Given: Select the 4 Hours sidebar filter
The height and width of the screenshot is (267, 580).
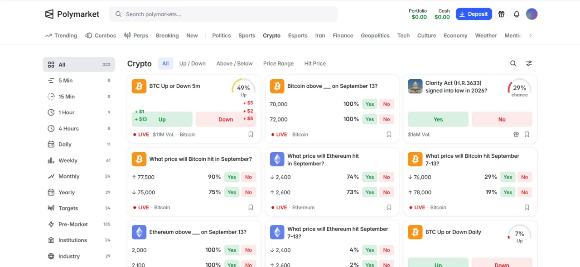Looking at the screenshot, I should point(79,128).
